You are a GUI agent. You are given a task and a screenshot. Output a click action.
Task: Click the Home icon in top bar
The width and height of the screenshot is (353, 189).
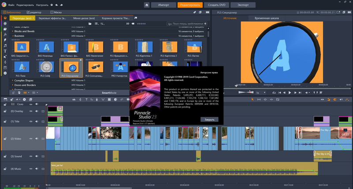coord(146,5)
